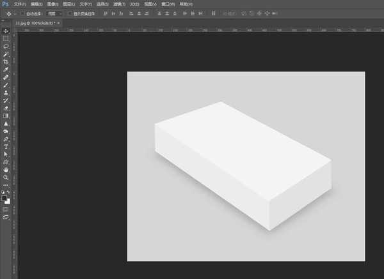Pick the Eyedropper tool

(x=6, y=69)
